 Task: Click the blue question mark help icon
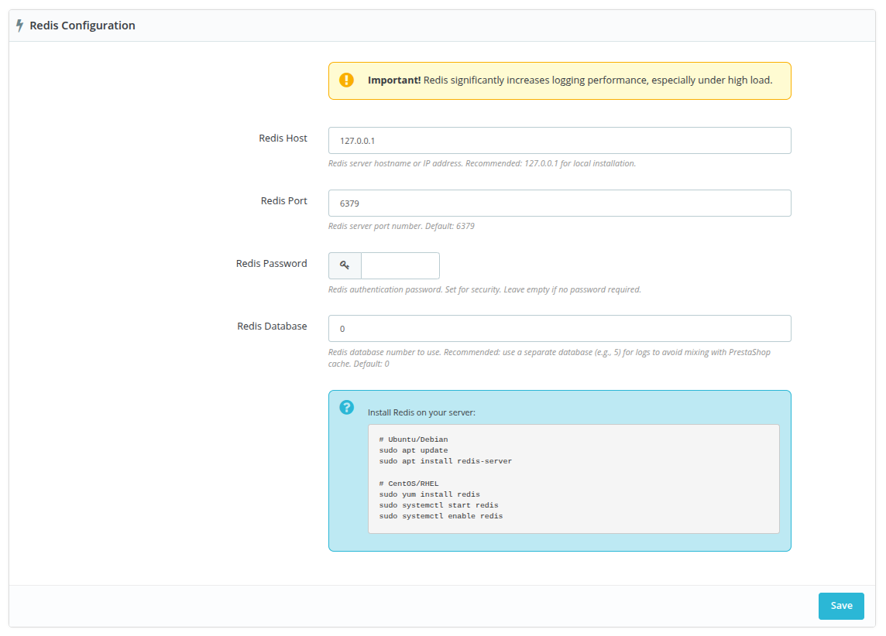coord(346,407)
